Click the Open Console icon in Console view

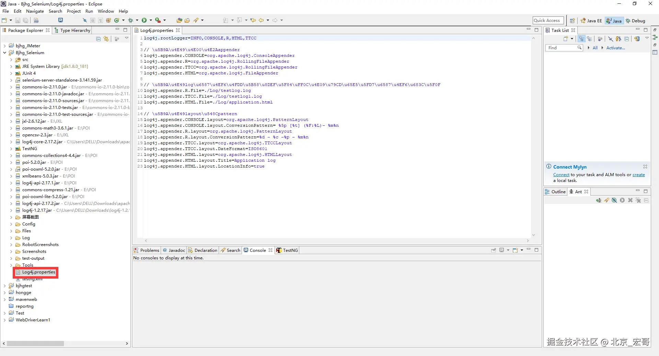515,250
